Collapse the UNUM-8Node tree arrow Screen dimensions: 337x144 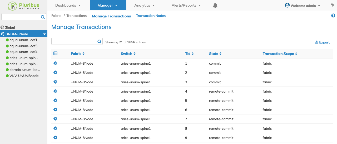point(44,34)
